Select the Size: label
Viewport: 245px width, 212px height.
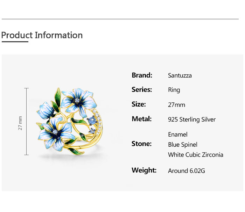pyautogui.click(x=139, y=104)
